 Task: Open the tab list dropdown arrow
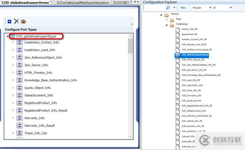tap(135, 2)
